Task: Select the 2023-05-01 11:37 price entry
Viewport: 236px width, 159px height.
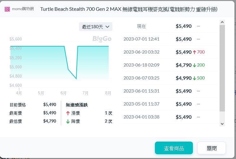Action: pyautogui.click(x=170, y=104)
